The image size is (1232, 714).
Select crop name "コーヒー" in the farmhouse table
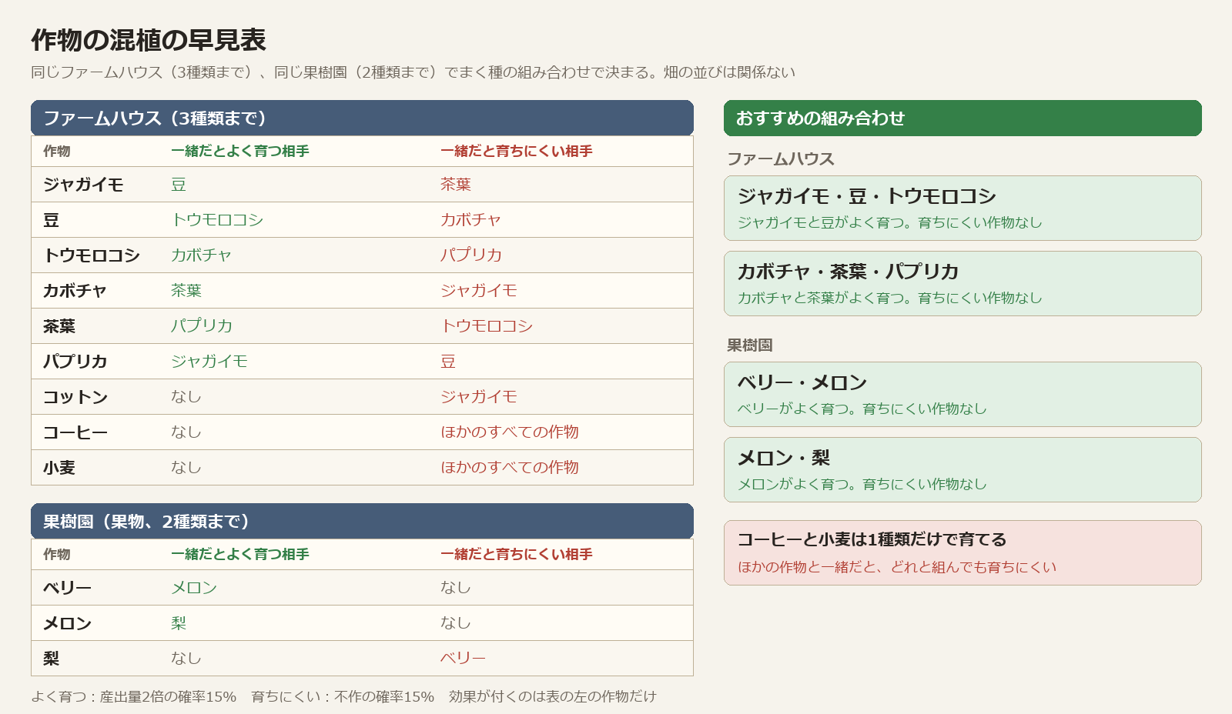click(x=75, y=432)
